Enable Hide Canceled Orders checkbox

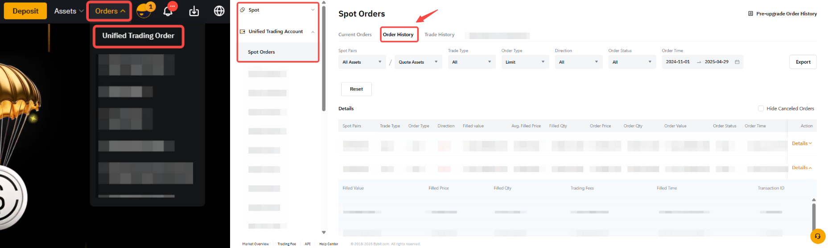pyautogui.click(x=761, y=109)
